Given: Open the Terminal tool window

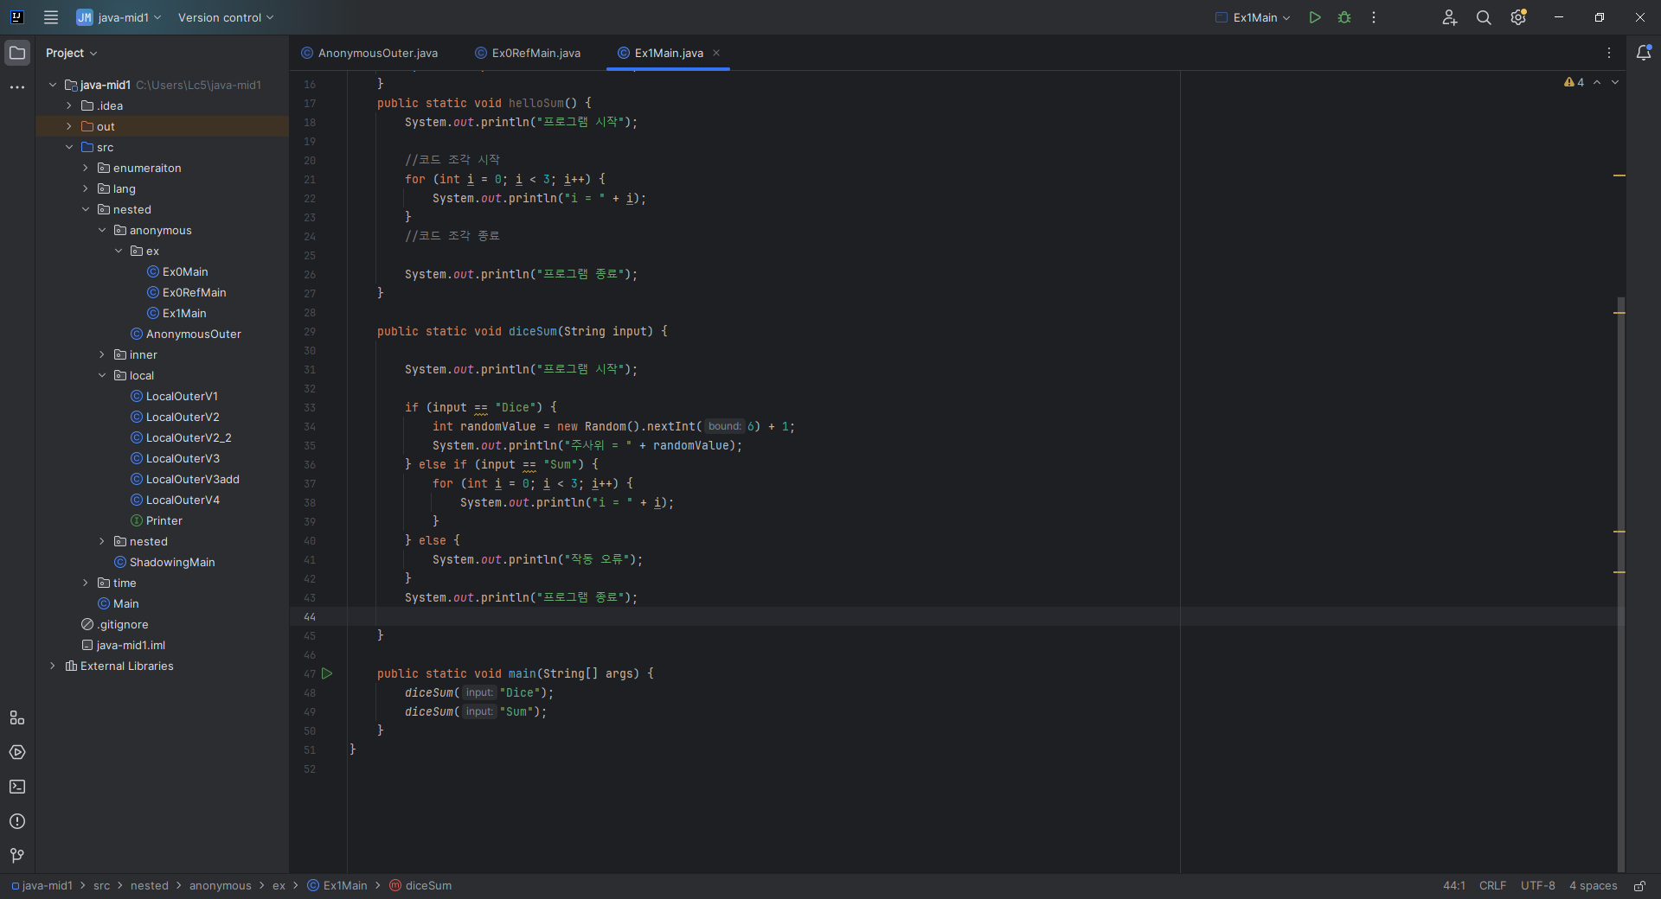Looking at the screenshot, I should [17, 787].
